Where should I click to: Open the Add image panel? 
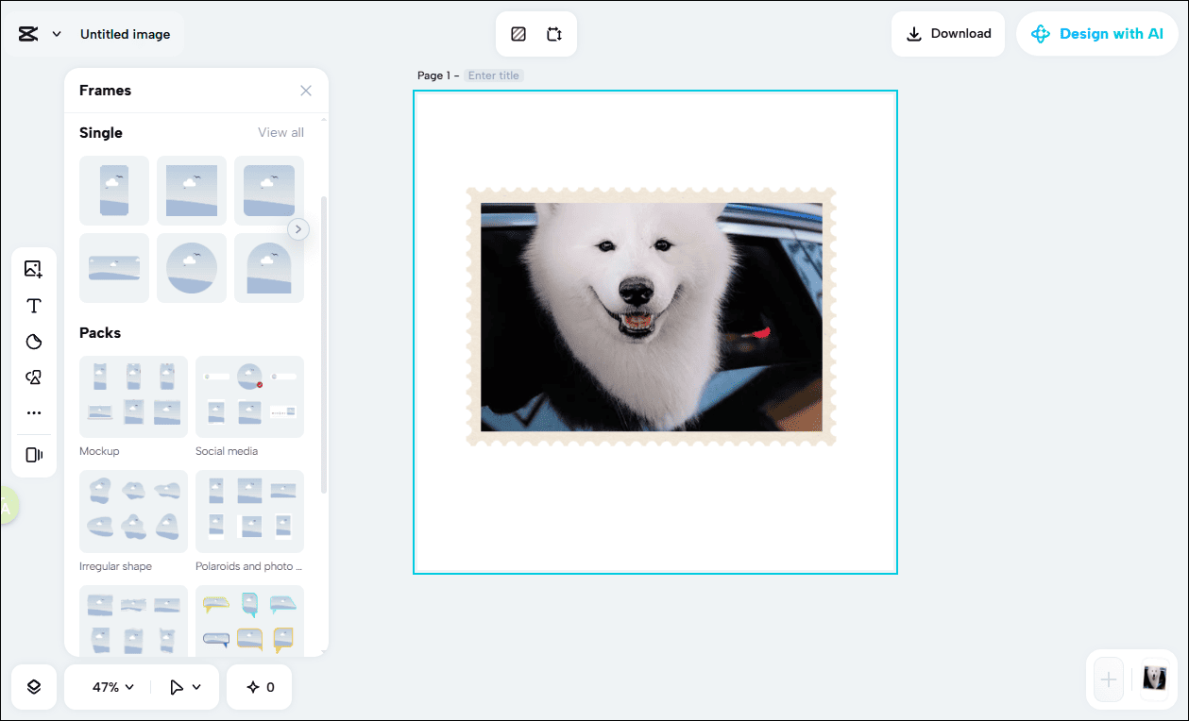[x=33, y=269]
